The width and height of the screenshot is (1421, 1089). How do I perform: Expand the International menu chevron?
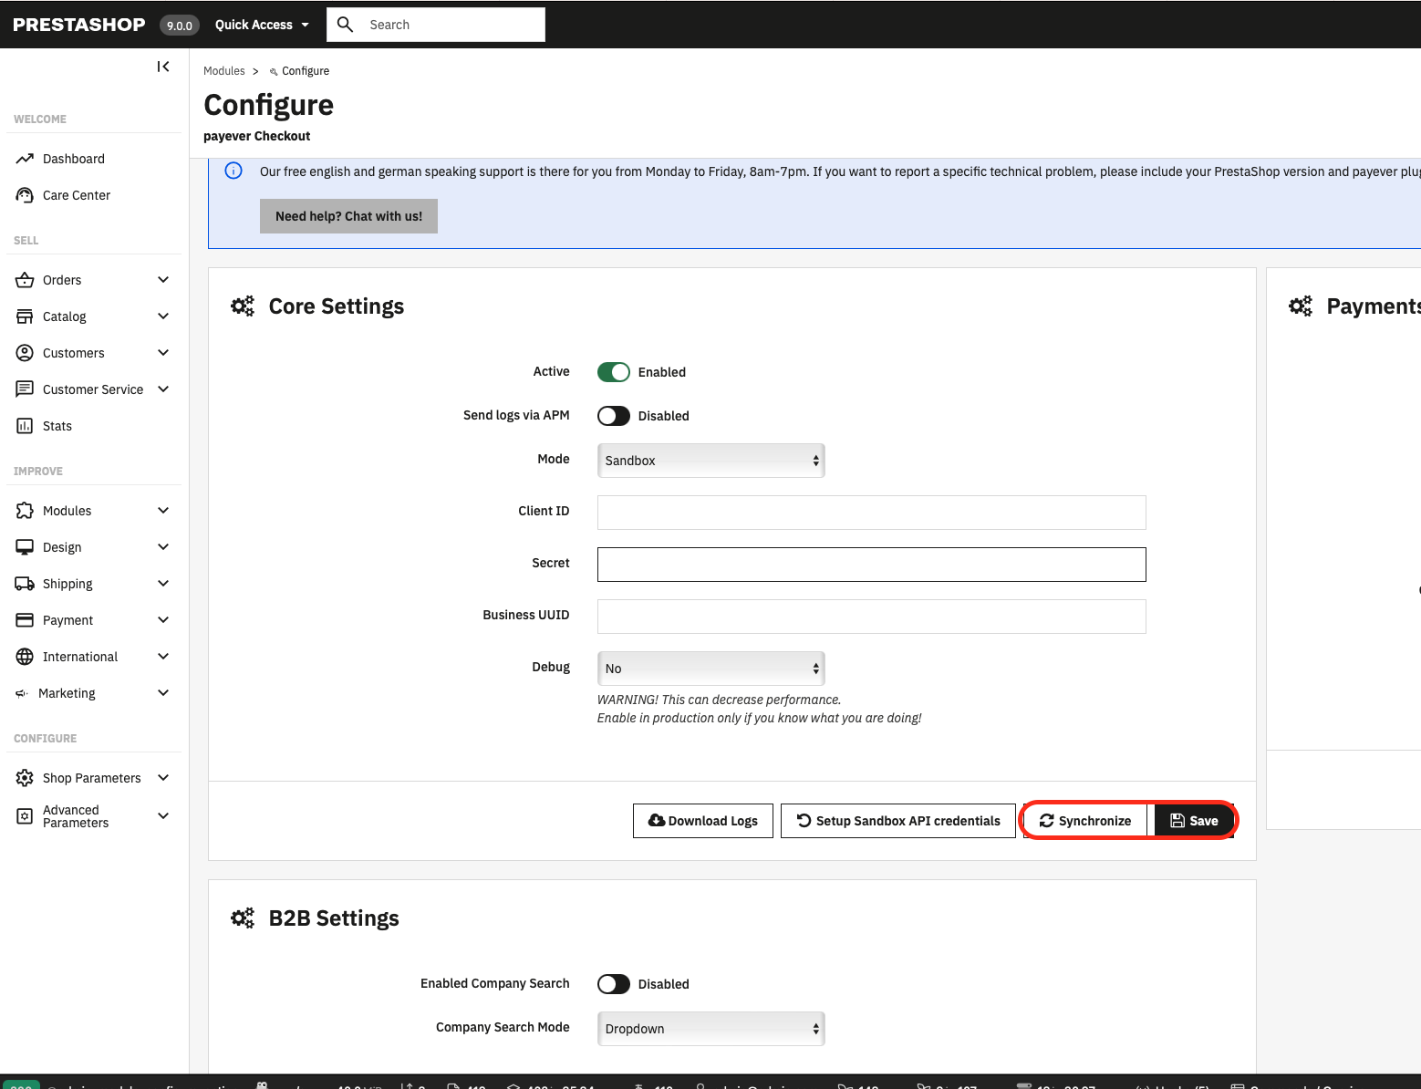point(163,657)
